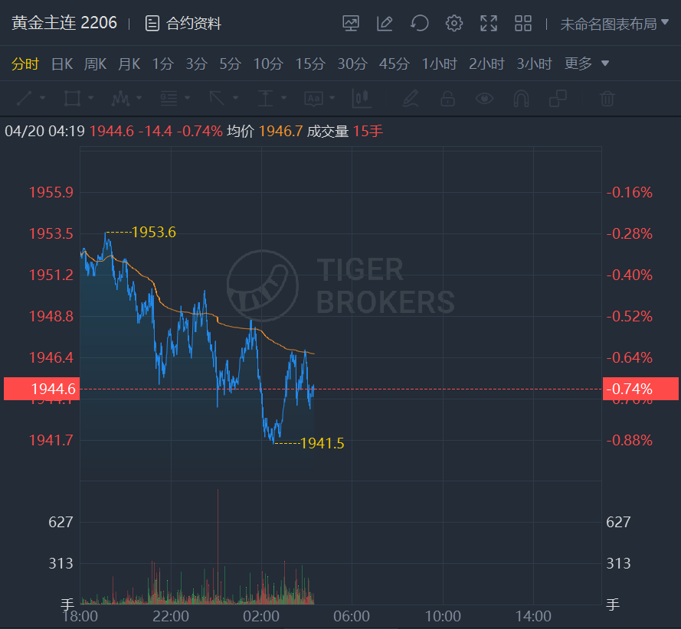This screenshot has height=629, width=681.
Task: Open chart settings gear icon
Action: 454,24
